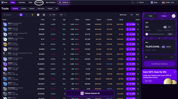The width and height of the screenshot is (178, 99).
Task: Adjust the sell amount slider handle
Action: [x=147, y=34]
